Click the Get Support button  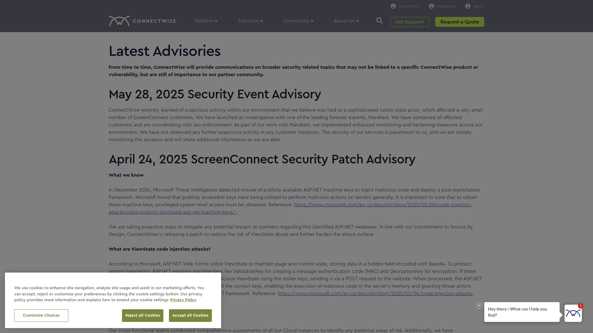click(409, 22)
